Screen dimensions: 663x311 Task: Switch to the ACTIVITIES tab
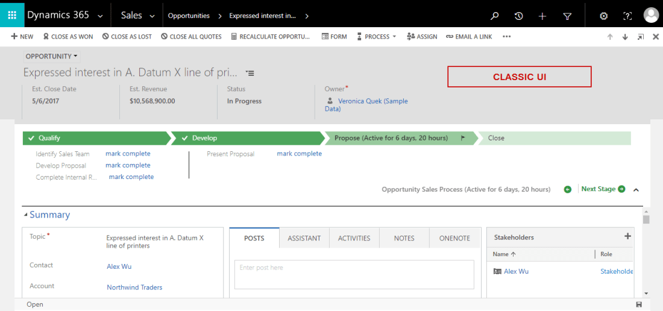point(354,238)
